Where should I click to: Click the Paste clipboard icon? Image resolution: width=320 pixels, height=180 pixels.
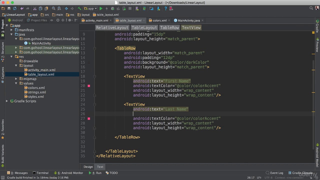coord(46,8)
